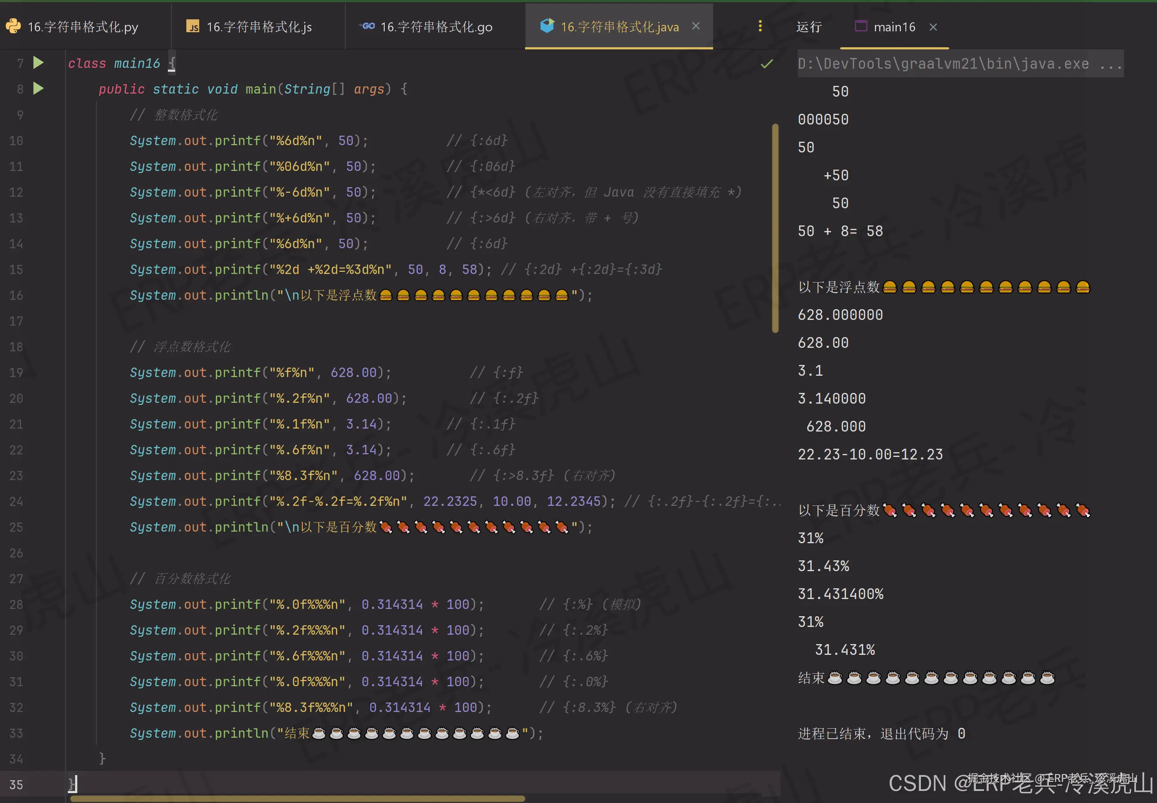The height and width of the screenshot is (803, 1157).
Task: Switch to the 16.字符串格式化.go tab
Action: (436, 27)
